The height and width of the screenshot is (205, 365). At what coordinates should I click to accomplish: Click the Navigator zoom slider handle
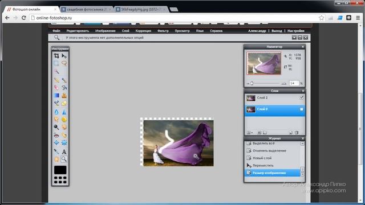(252, 83)
